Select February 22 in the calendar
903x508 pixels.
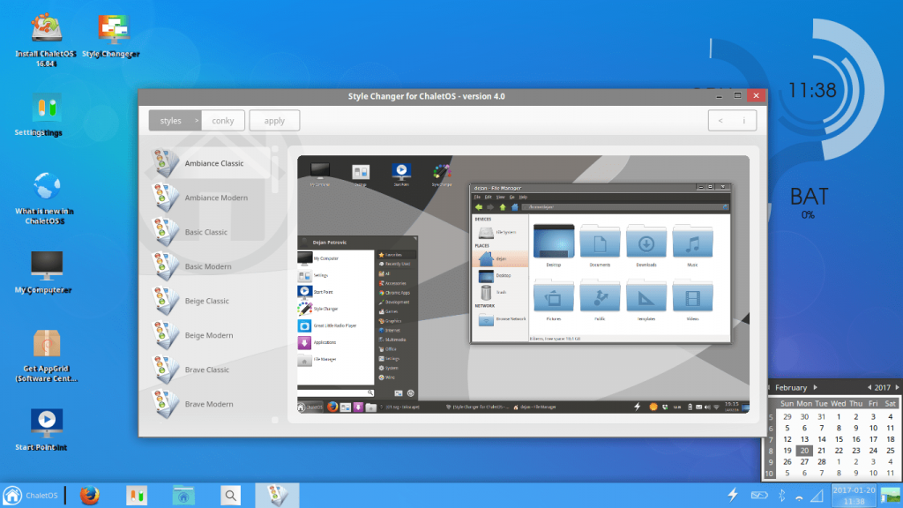coord(839,451)
